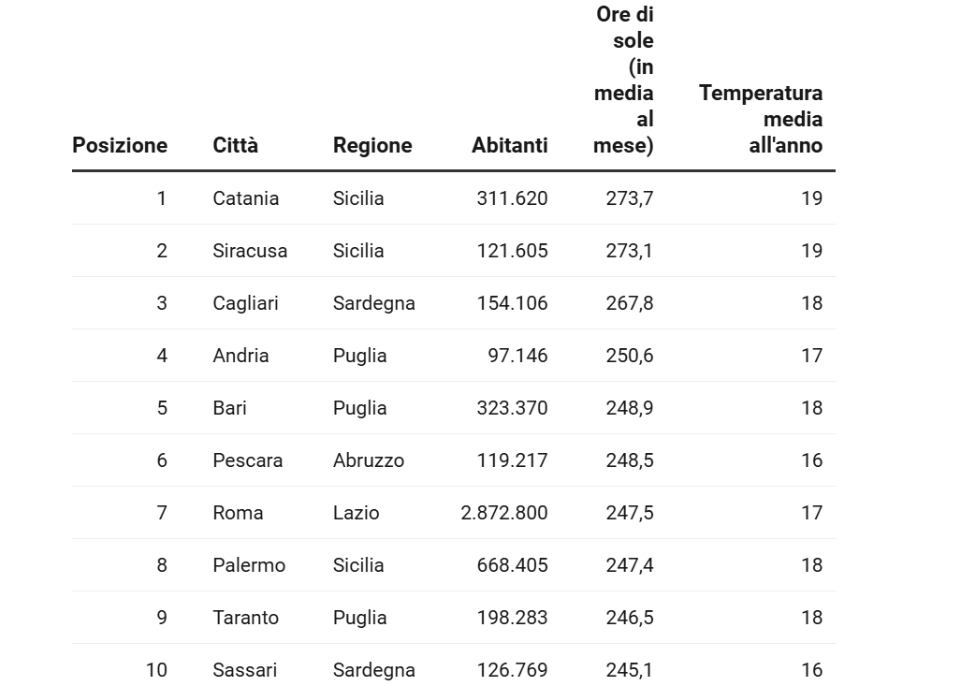The image size is (961, 686).
Task: Select the Lazio region cell
Action: click(357, 513)
